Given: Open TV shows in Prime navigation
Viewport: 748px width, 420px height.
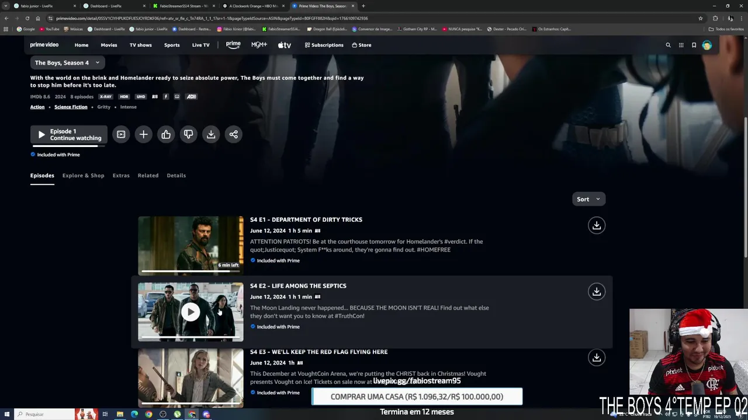Looking at the screenshot, I should (x=140, y=45).
